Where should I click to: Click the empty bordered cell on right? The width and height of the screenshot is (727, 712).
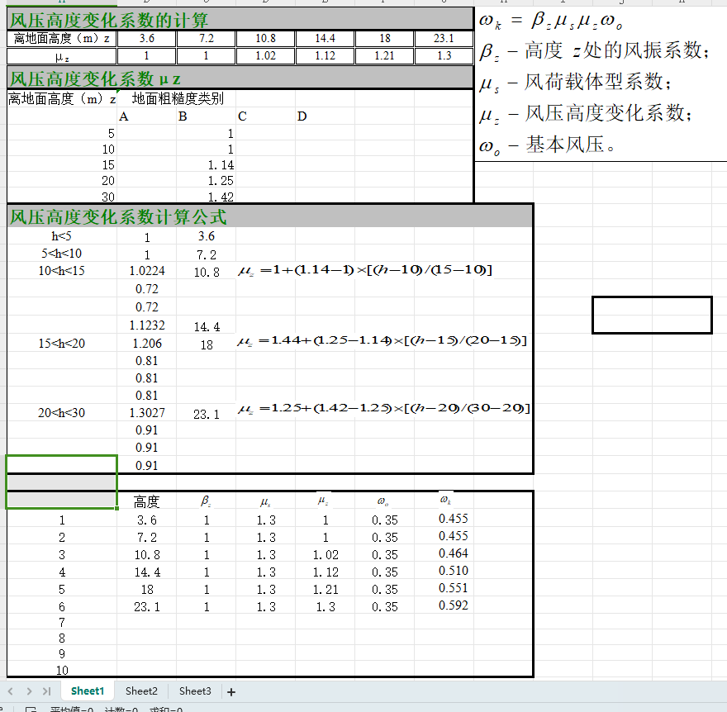(x=652, y=316)
